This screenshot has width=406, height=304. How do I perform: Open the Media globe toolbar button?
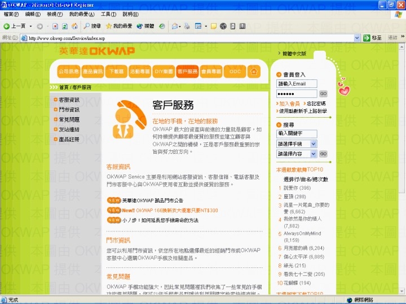(140, 26)
